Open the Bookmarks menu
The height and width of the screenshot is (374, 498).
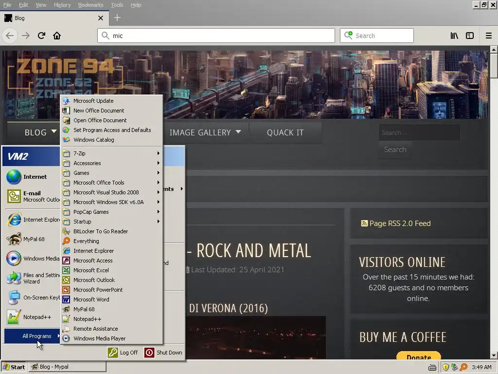click(x=91, y=5)
